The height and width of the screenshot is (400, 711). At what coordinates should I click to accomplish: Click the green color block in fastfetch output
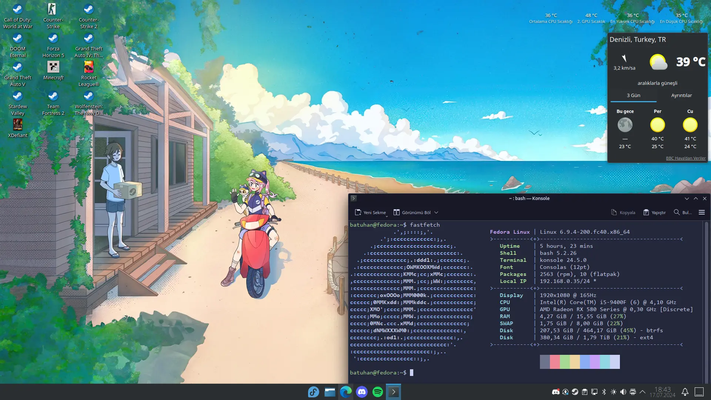(565, 362)
